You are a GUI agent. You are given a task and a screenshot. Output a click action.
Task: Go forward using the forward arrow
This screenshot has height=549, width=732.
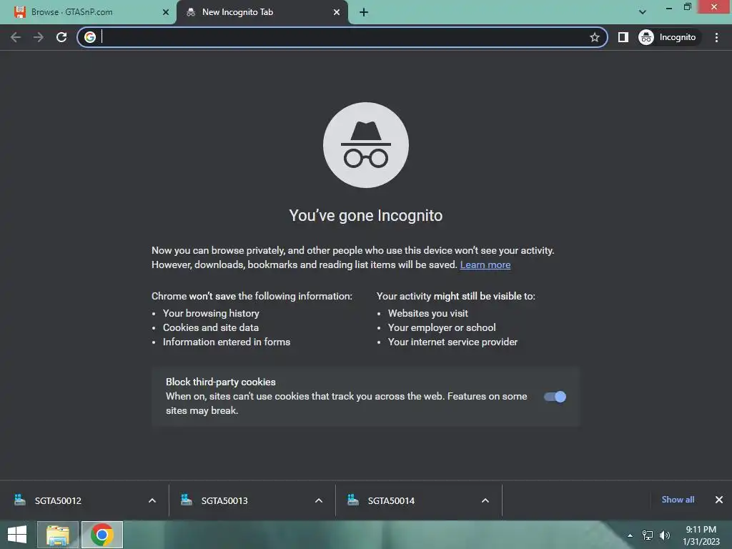(x=39, y=37)
